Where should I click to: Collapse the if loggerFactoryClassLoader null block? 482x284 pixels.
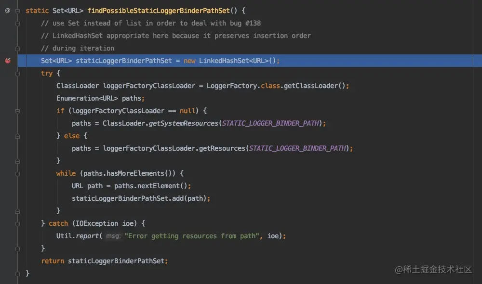click(x=17, y=111)
